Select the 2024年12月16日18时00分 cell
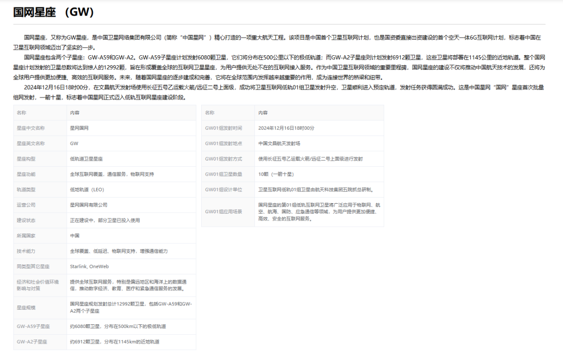The width and height of the screenshot is (563, 355). click(286, 128)
